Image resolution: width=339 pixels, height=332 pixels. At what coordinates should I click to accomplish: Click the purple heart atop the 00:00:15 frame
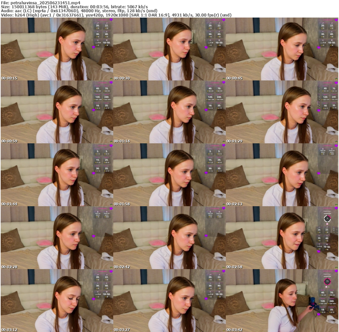click(111, 20)
